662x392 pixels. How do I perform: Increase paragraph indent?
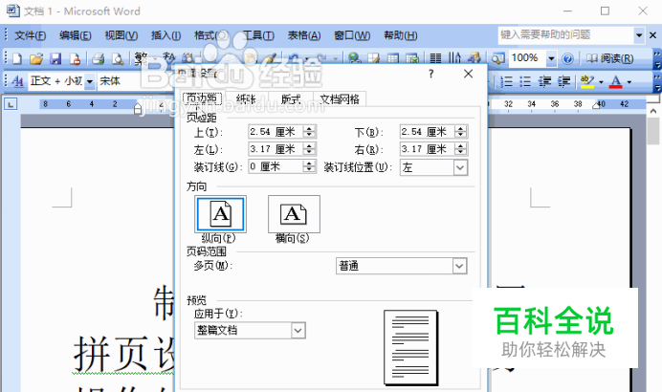pyautogui.click(x=564, y=81)
